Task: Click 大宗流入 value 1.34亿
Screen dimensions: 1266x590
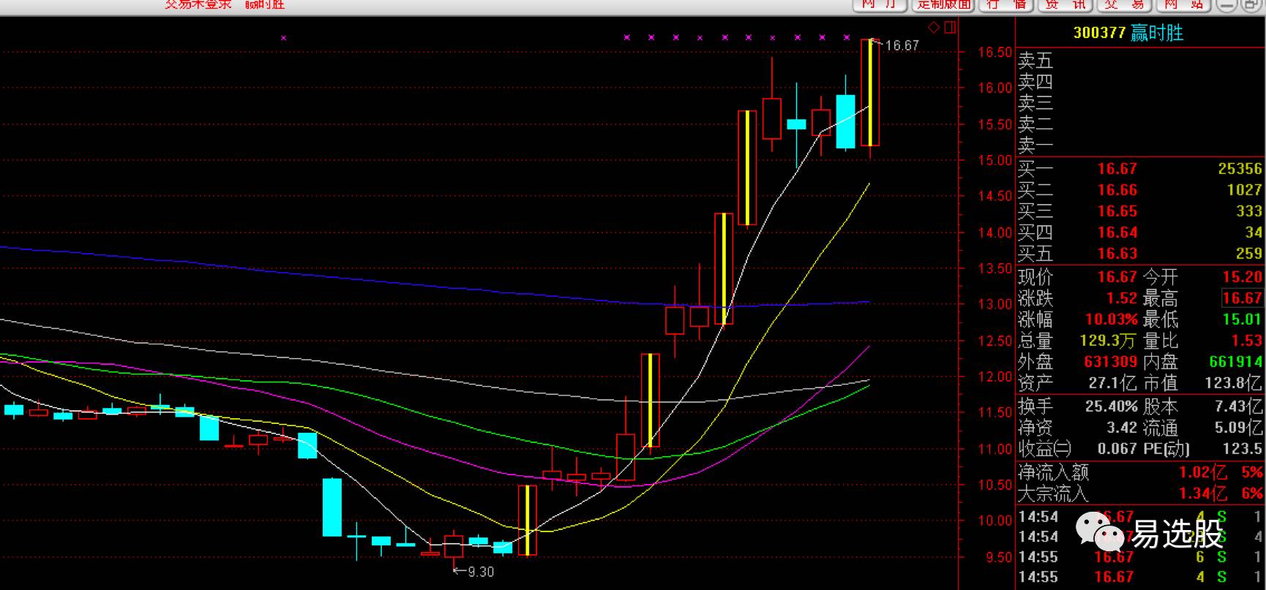Action: [1202, 494]
